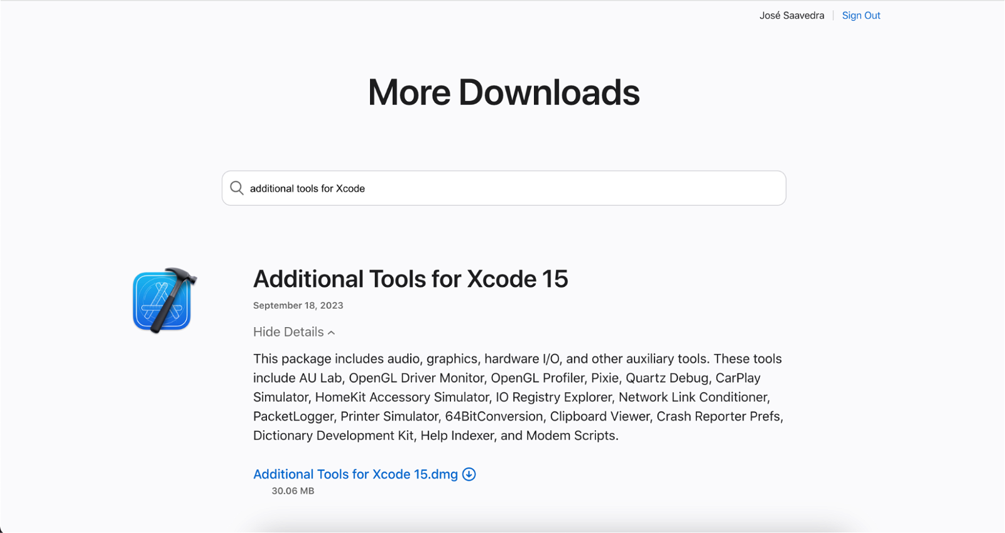Click 'PacketLogger' in the package description
Image resolution: width=1005 pixels, height=533 pixels.
(293, 416)
